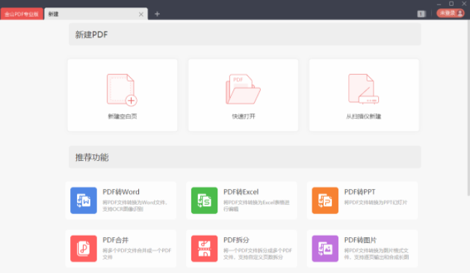
Task: Open the PDF folder quick-open icon
Action: (243, 89)
